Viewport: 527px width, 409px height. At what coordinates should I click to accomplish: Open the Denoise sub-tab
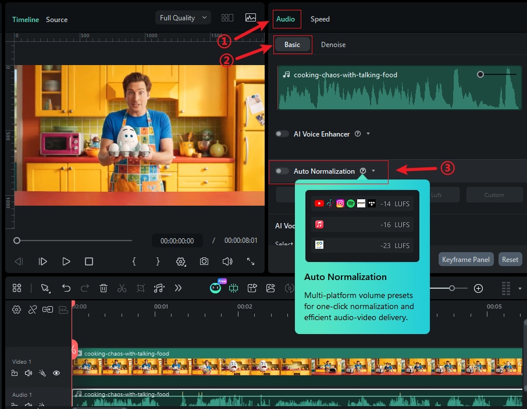pyautogui.click(x=333, y=45)
